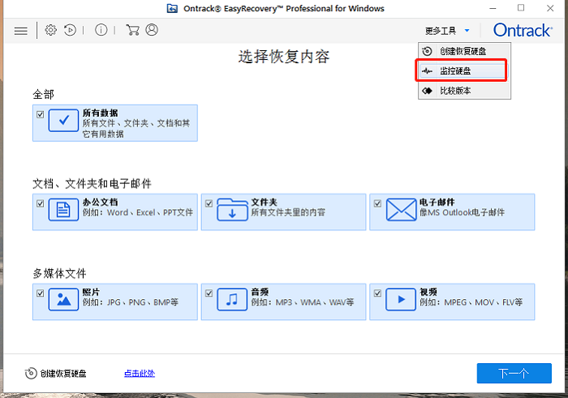Click the 所有数据 checkmark tile icon
Image resolution: width=568 pixels, height=398 pixels.
click(x=63, y=121)
